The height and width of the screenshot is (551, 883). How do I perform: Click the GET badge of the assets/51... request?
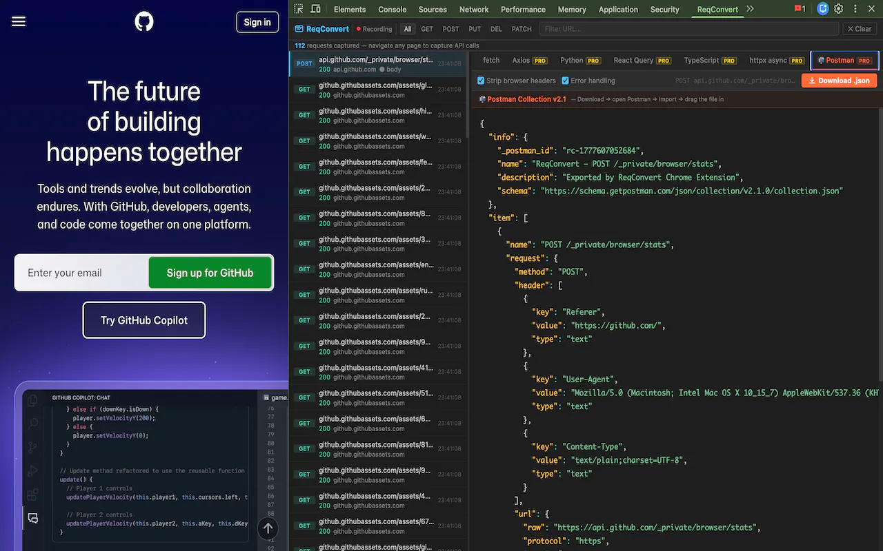304,397
